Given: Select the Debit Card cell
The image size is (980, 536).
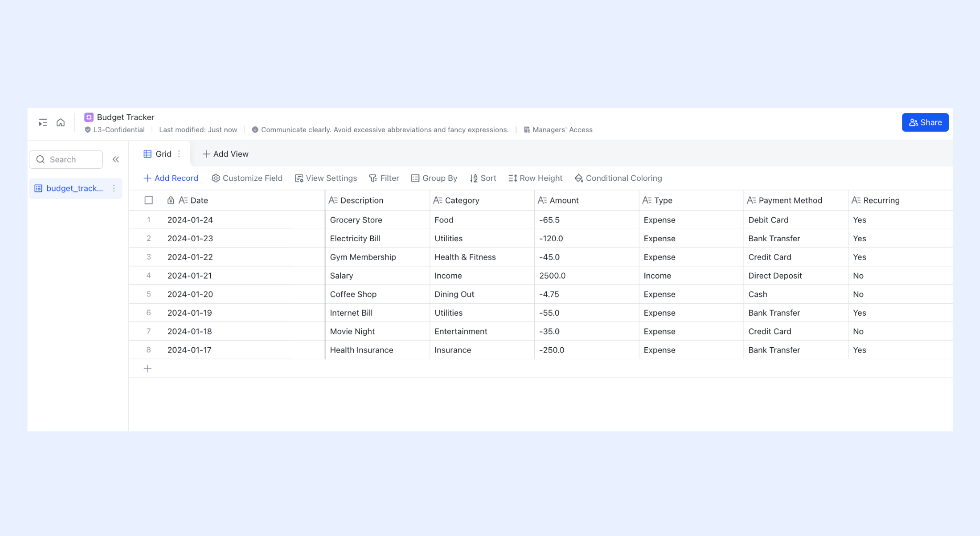Looking at the screenshot, I should [x=796, y=220].
